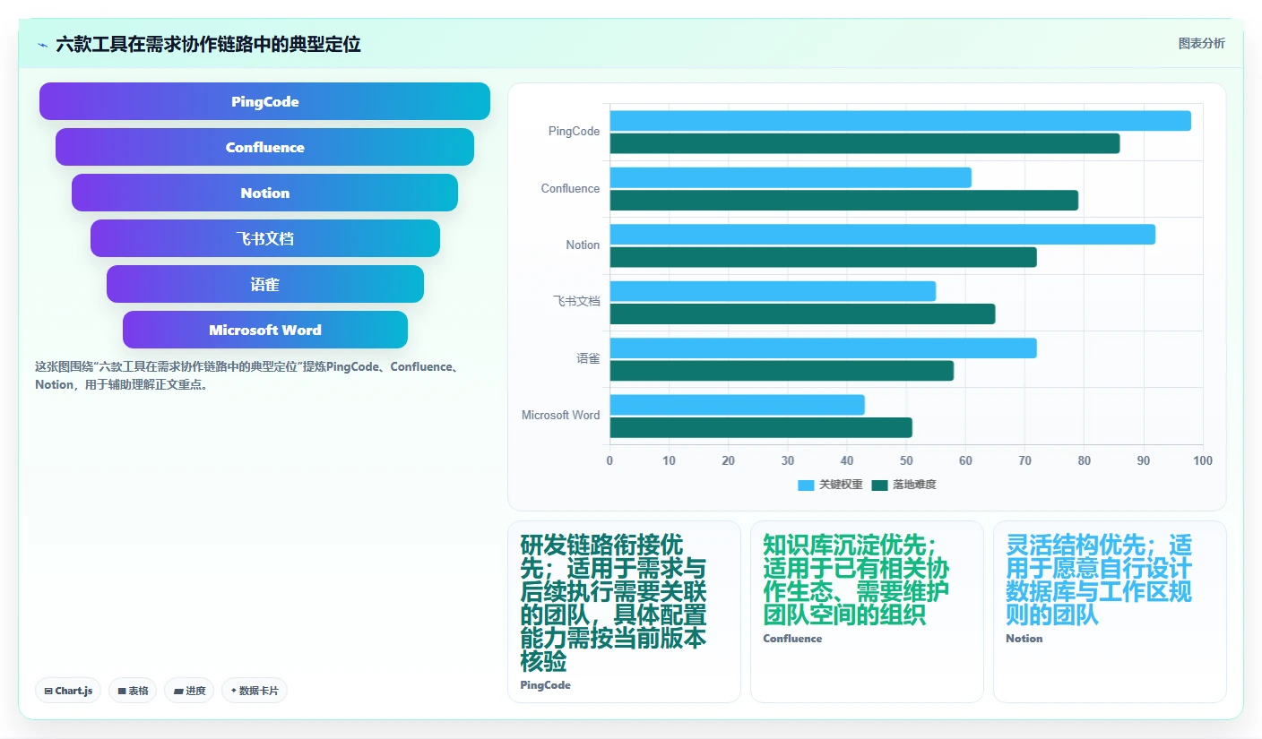This screenshot has height=739, width=1262.
Task: Click the Confluence caption in the second card
Action: click(x=792, y=639)
